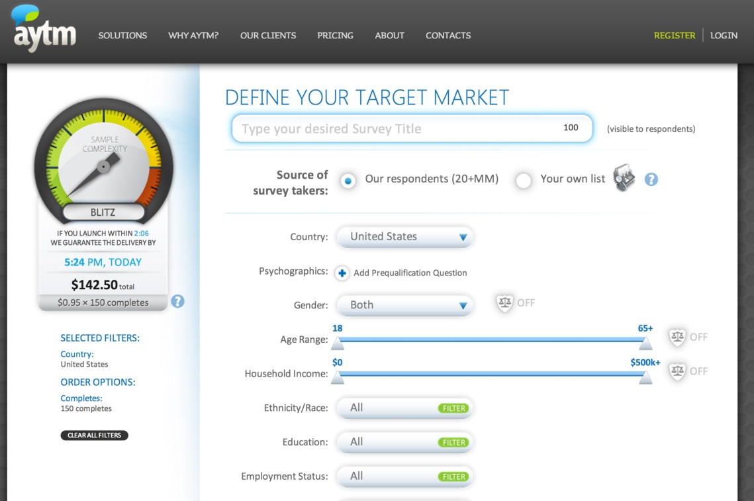This screenshot has height=501, width=754.
Task: Click the plus icon to add prequalification question
Action: coord(342,273)
